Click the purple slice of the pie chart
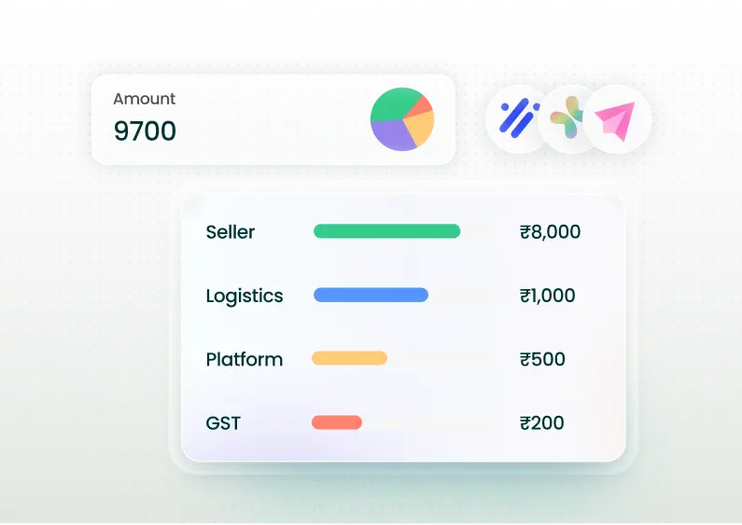The image size is (742, 525). (392, 138)
